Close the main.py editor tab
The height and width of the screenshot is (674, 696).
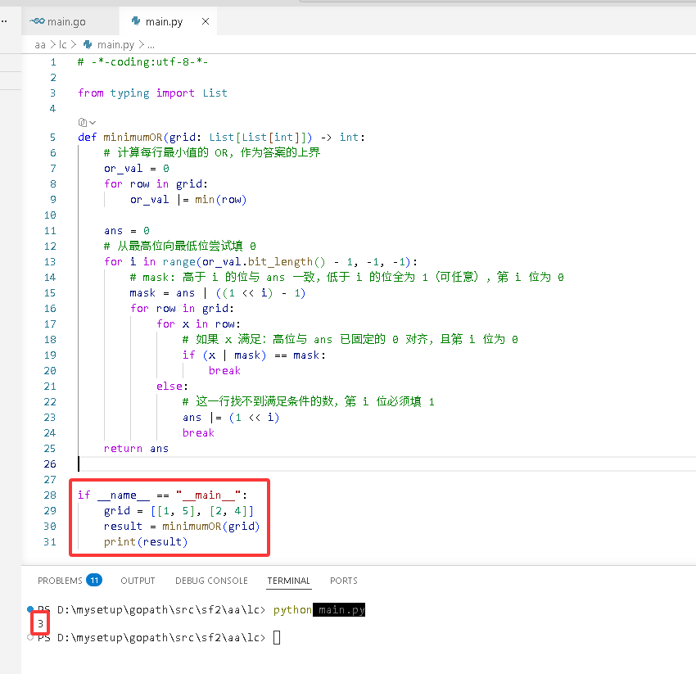[x=205, y=21]
